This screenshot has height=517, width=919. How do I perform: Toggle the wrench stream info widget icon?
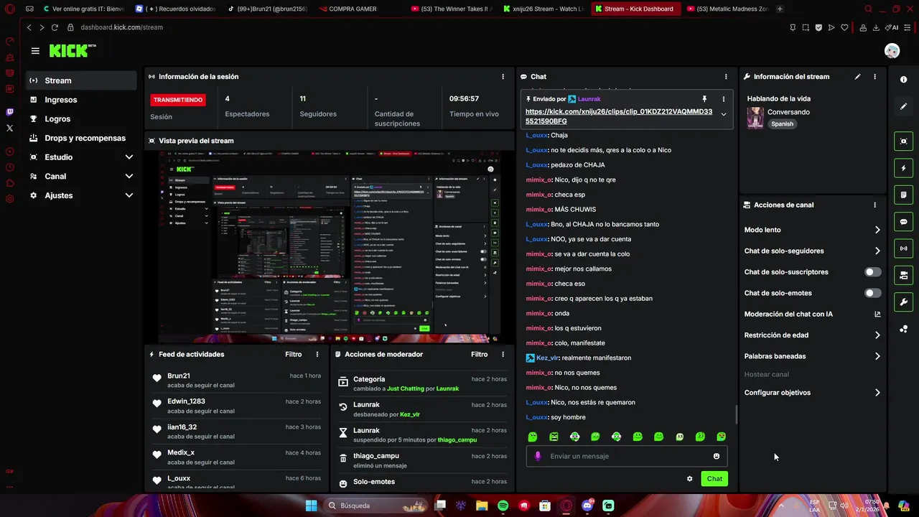coord(904,302)
